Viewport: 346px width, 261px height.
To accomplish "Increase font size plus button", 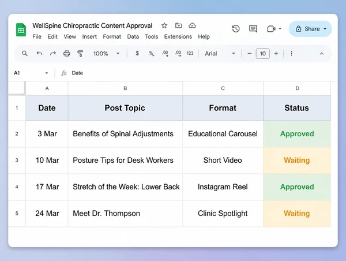I will click(276, 54).
